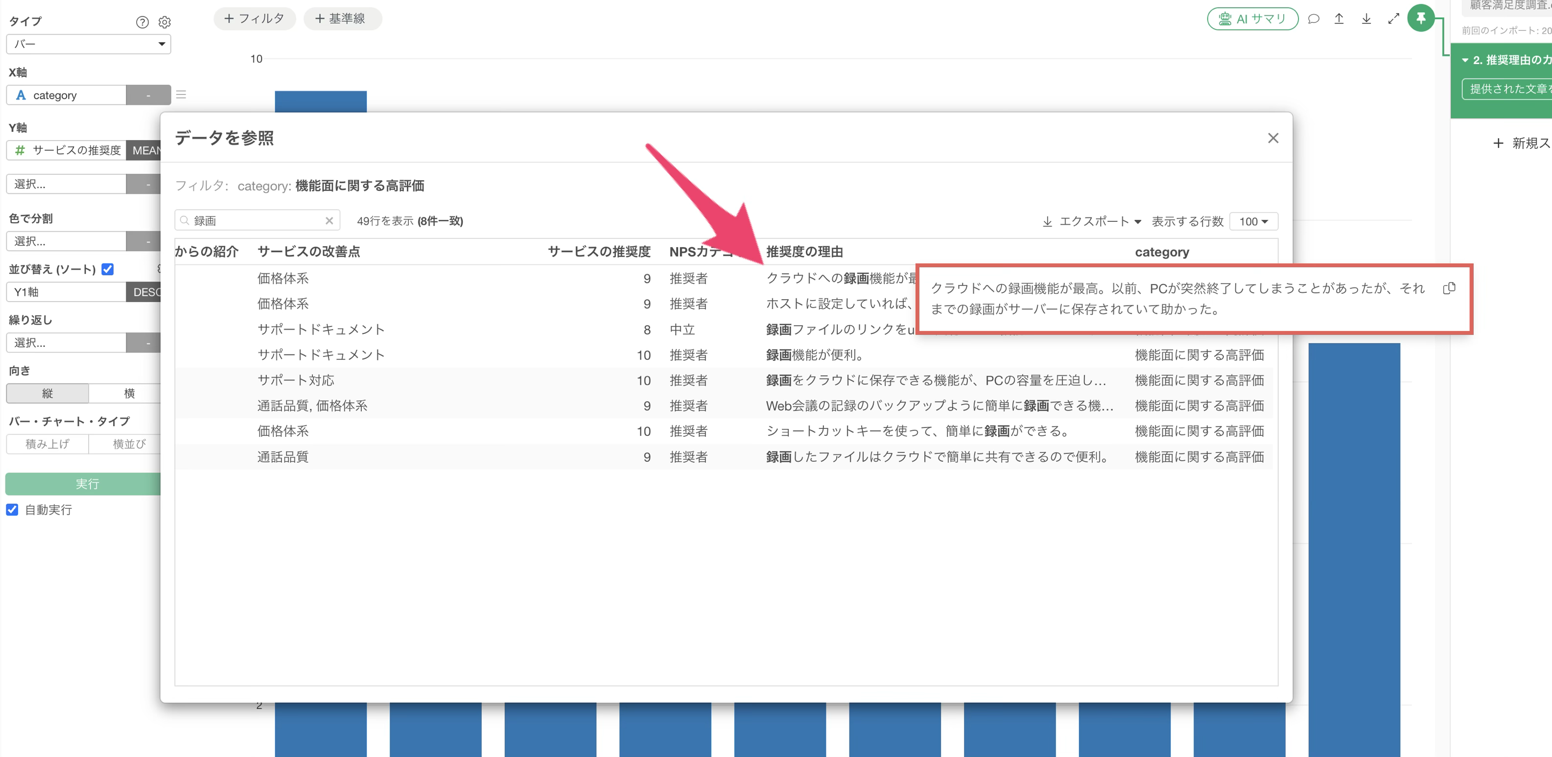The image size is (1552, 757).
Task: Clear the search field with the x icon
Action: (329, 221)
